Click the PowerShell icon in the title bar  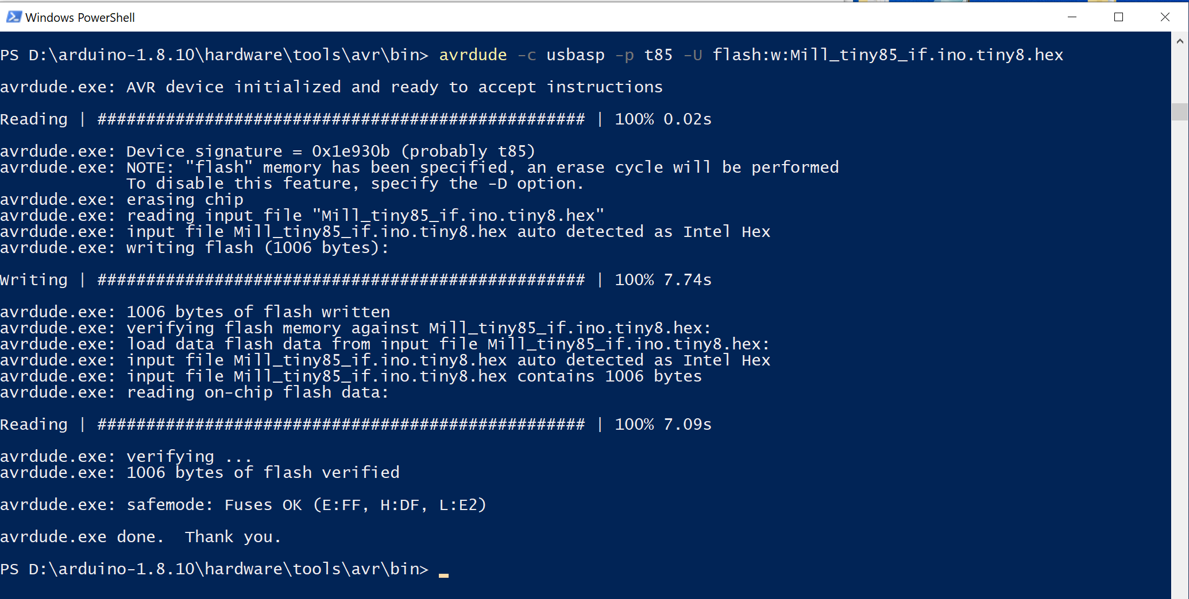tap(14, 17)
